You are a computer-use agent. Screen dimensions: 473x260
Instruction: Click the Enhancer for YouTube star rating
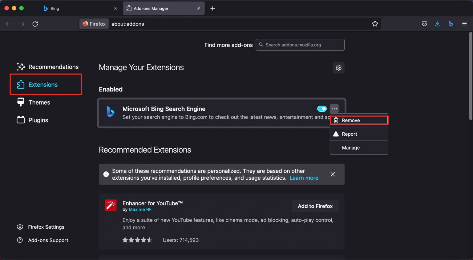click(138, 240)
